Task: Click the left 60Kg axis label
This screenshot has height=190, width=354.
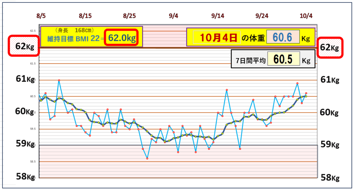Action: [25, 112]
